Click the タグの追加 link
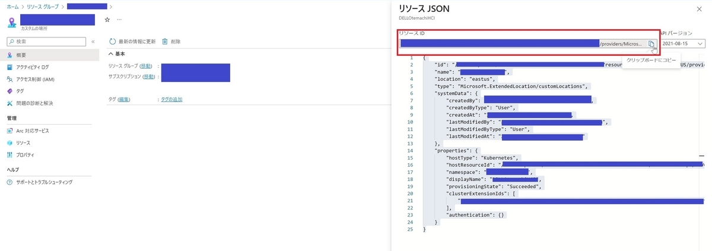Screen dimensions: 712x251 coord(171,99)
